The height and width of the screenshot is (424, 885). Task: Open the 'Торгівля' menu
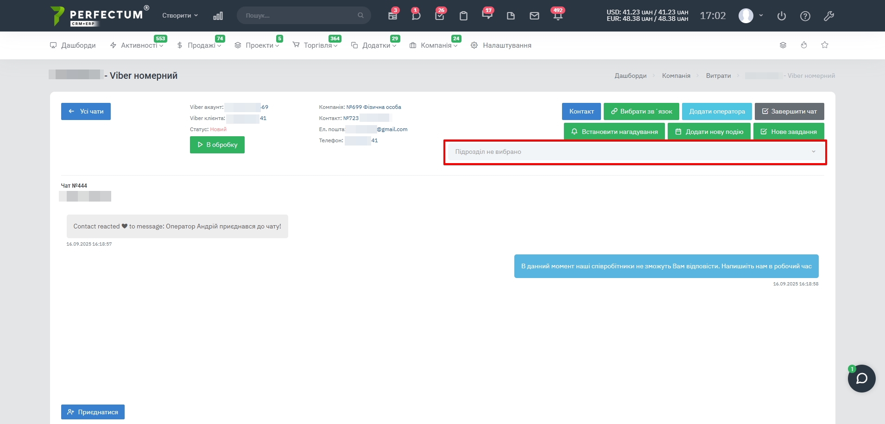pos(317,45)
